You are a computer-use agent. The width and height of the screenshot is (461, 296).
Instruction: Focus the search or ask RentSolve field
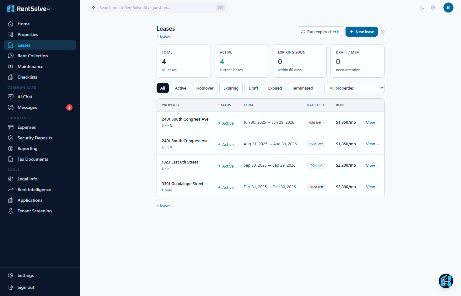pyautogui.click(x=157, y=8)
